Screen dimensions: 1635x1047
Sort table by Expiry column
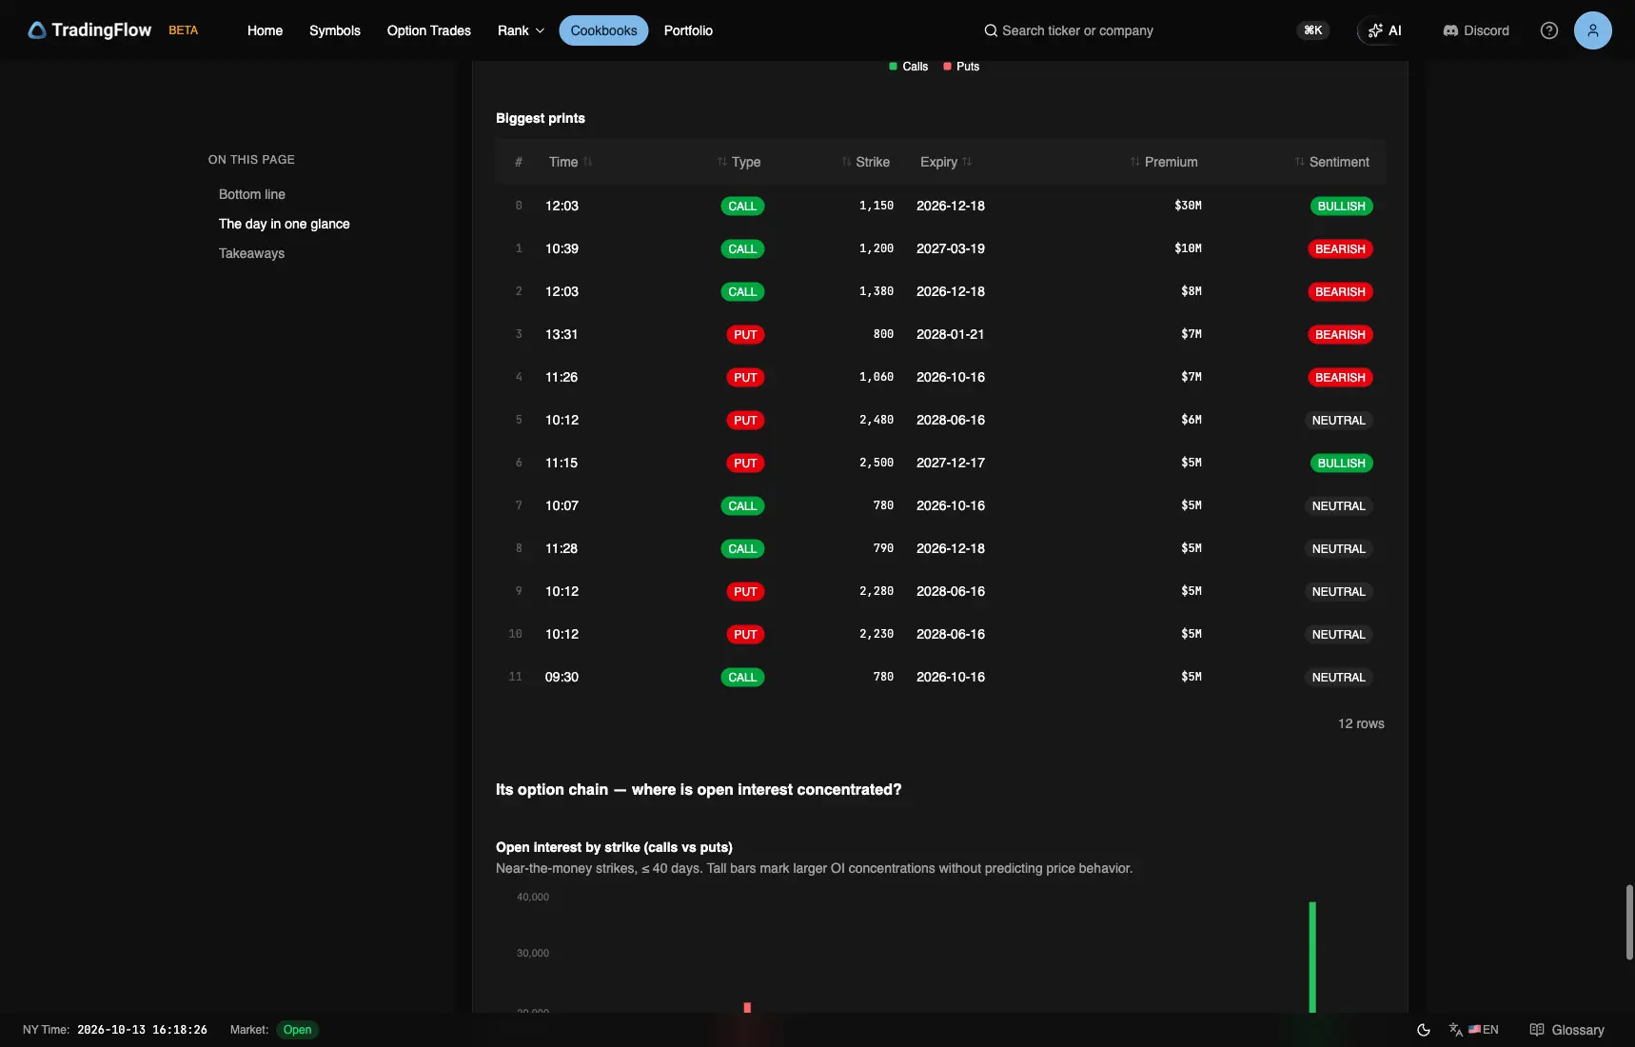(x=946, y=162)
